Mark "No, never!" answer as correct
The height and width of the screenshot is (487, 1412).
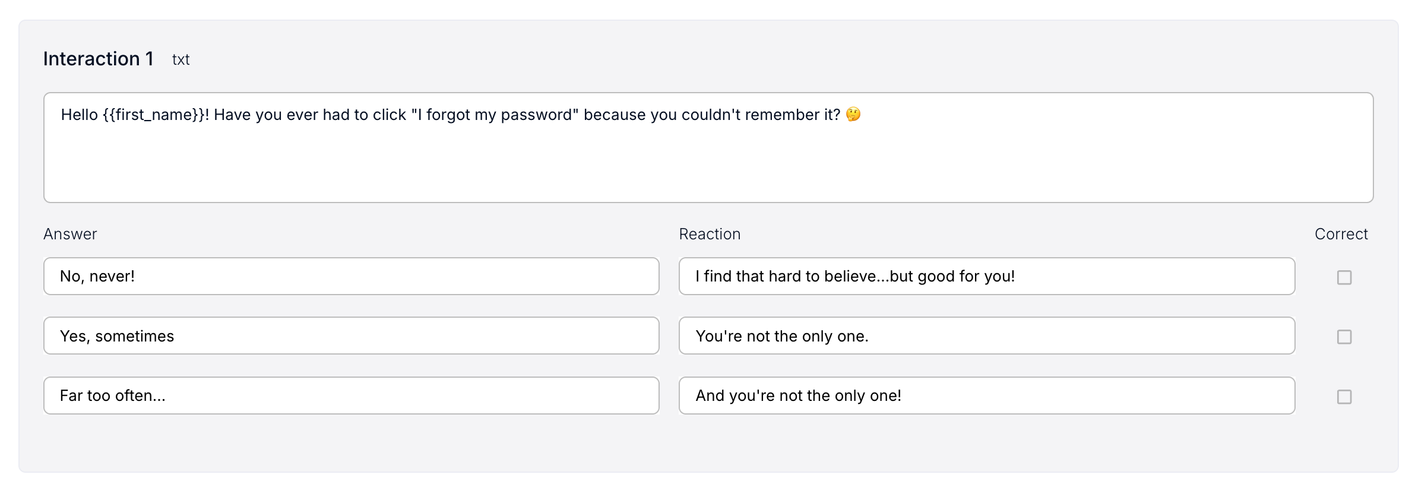1344,277
